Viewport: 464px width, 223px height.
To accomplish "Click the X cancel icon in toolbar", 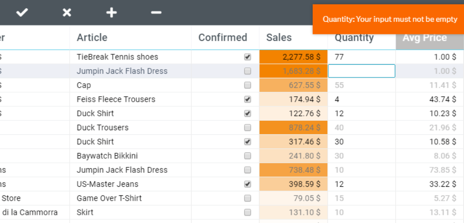I will tap(67, 12).
